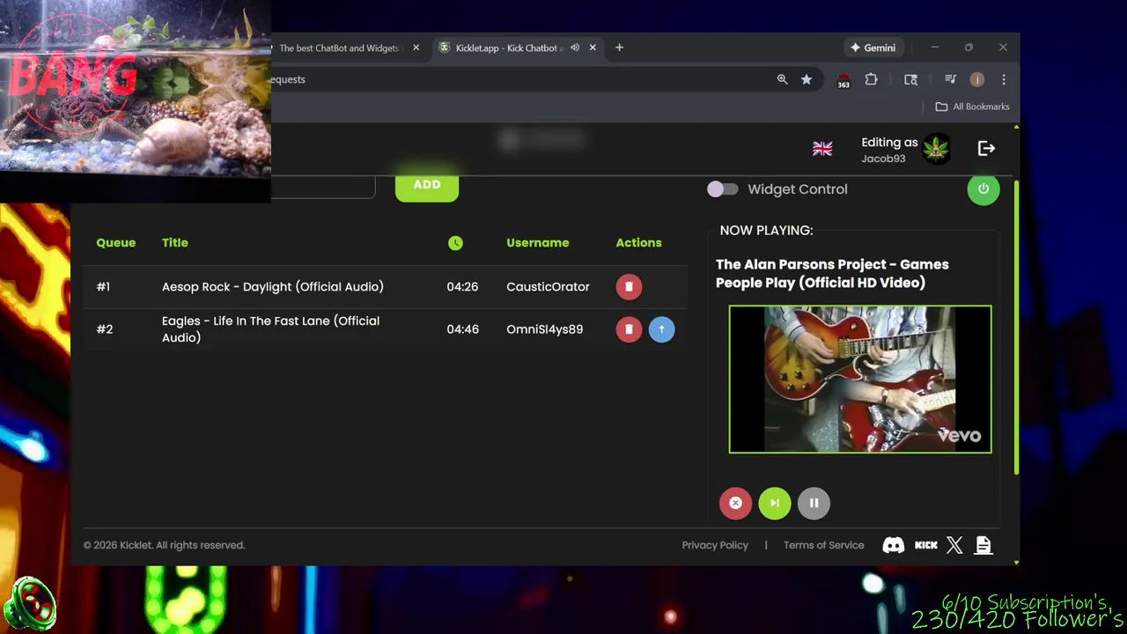Click the zoom magnifier icon in address bar
This screenshot has width=1127, height=634.
(782, 79)
